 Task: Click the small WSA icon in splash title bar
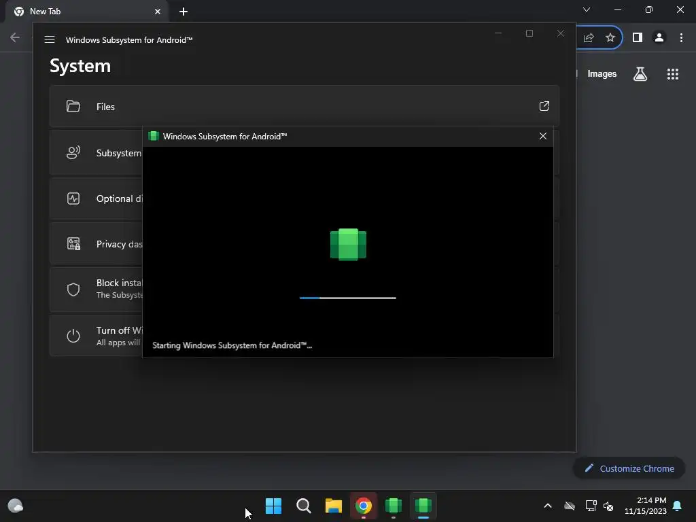click(x=154, y=136)
